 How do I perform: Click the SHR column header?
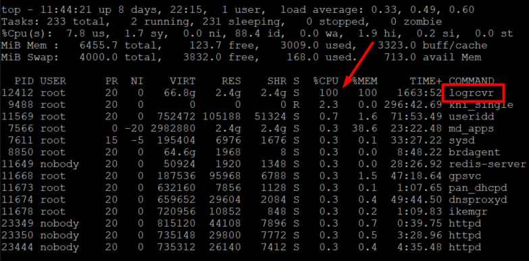277,81
